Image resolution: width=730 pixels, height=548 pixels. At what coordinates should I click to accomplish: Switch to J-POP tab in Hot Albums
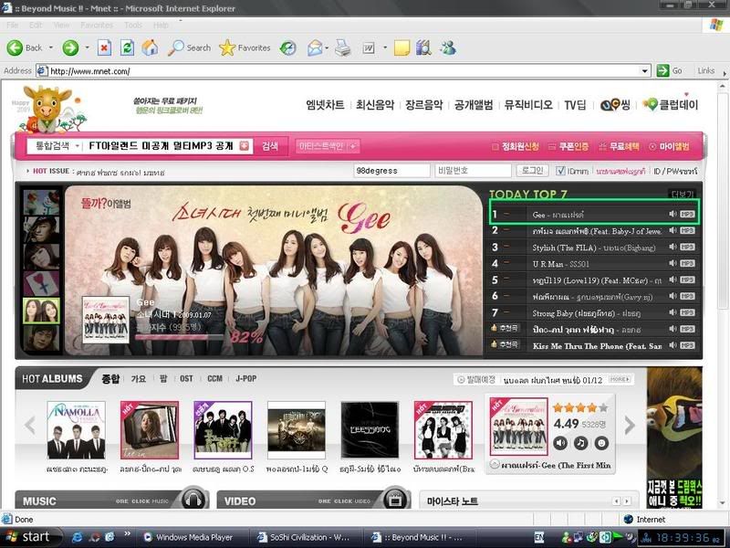tap(245, 379)
